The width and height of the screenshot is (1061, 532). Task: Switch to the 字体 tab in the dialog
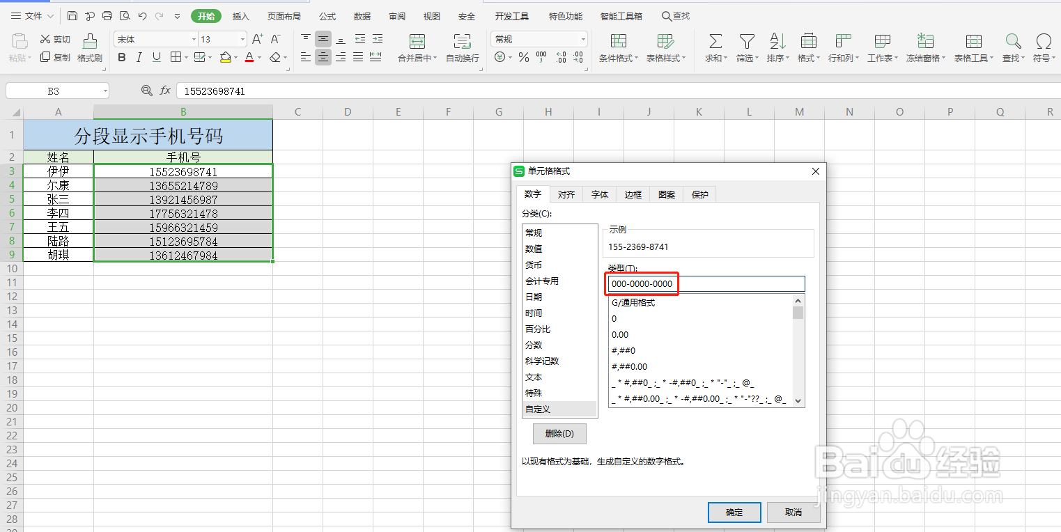[x=598, y=194]
